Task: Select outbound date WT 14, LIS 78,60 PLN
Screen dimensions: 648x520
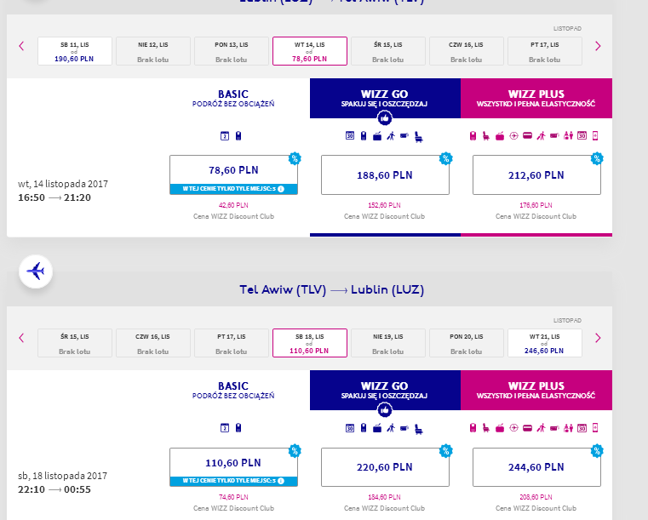Action: click(310, 51)
